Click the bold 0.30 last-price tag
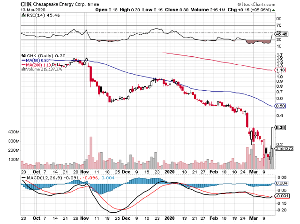 click(x=280, y=127)
